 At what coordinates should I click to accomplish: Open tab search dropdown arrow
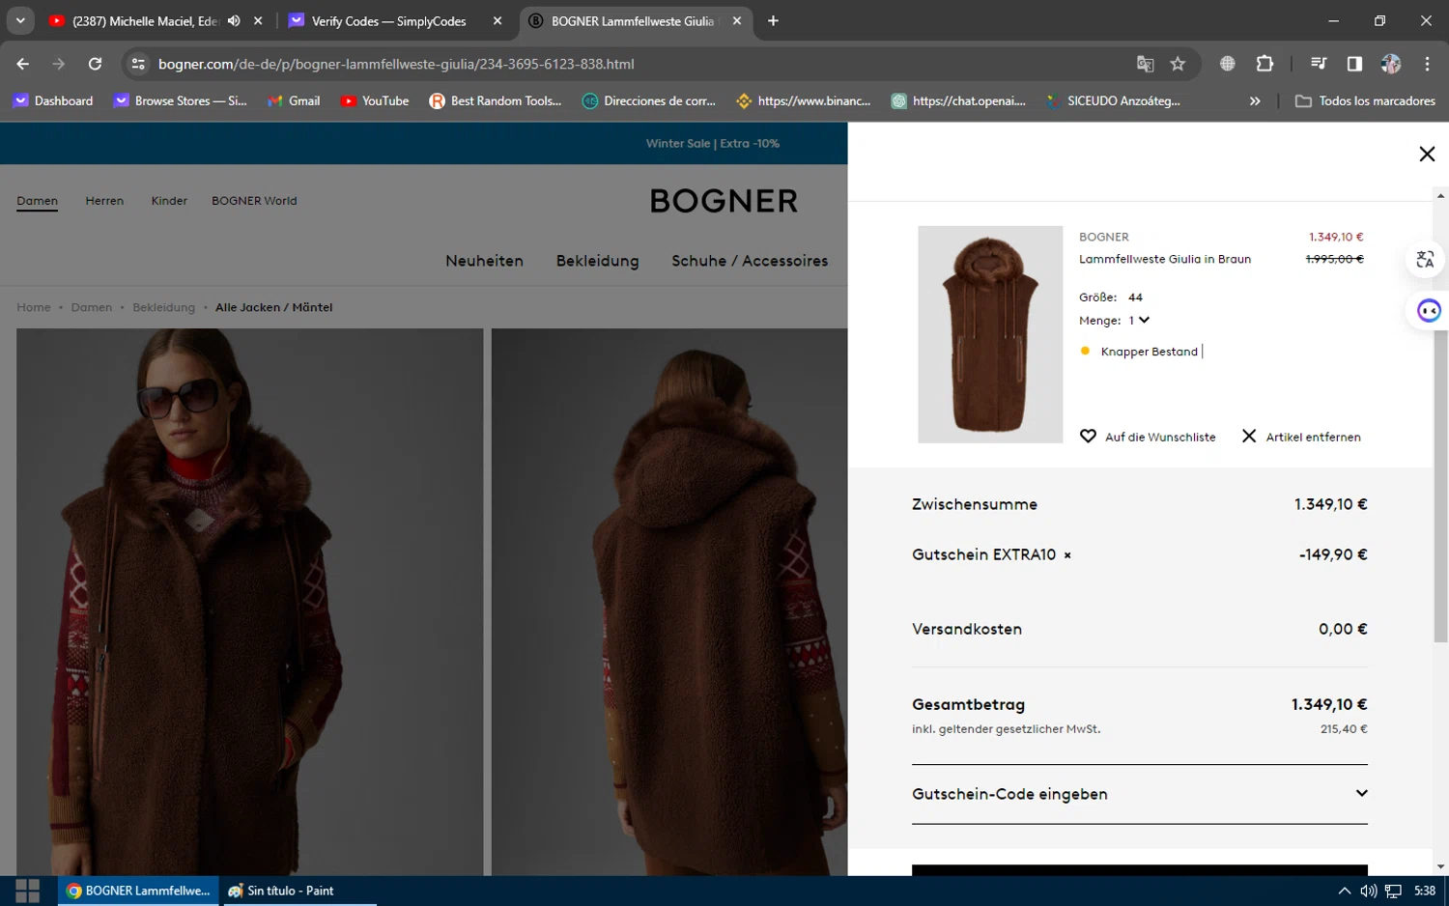(x=20, y=20)
